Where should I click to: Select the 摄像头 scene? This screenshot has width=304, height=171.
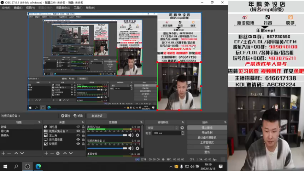click(x=21, y=135)
